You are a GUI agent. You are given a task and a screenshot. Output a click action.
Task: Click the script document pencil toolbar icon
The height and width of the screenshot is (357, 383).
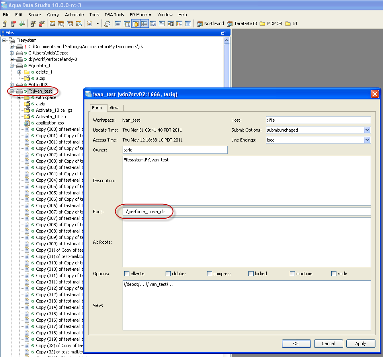tap(90, 23)
